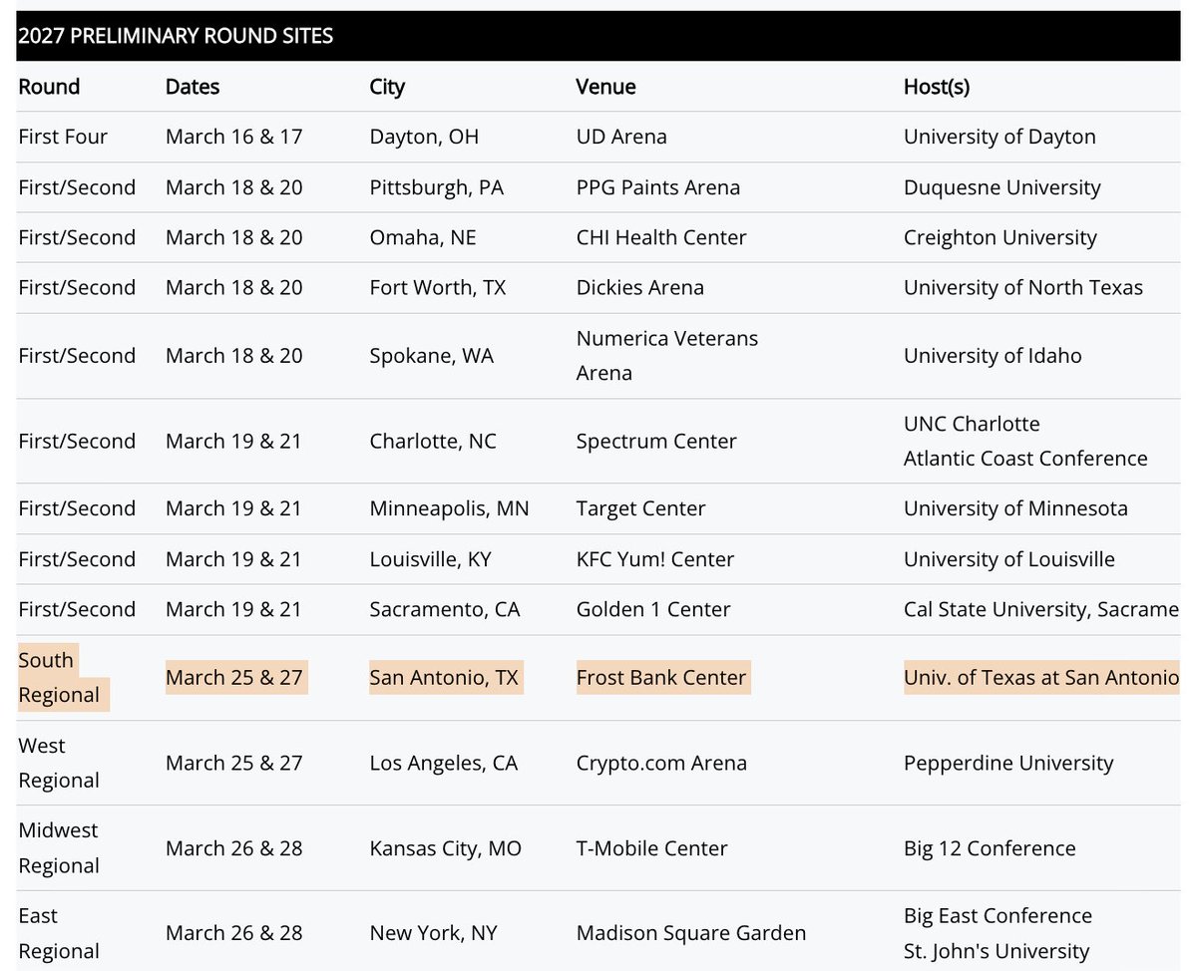This screenshot has height=971, width=1197.
Task: Click the "Charlotte, NC" city cell
Action: tap(433, 441)
